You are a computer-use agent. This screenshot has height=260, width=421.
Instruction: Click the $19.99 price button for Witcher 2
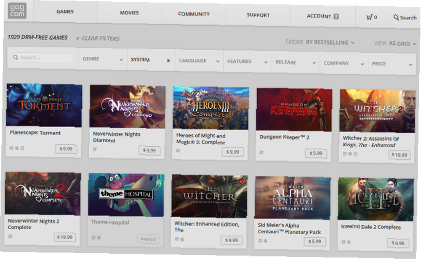click(399, 155)
